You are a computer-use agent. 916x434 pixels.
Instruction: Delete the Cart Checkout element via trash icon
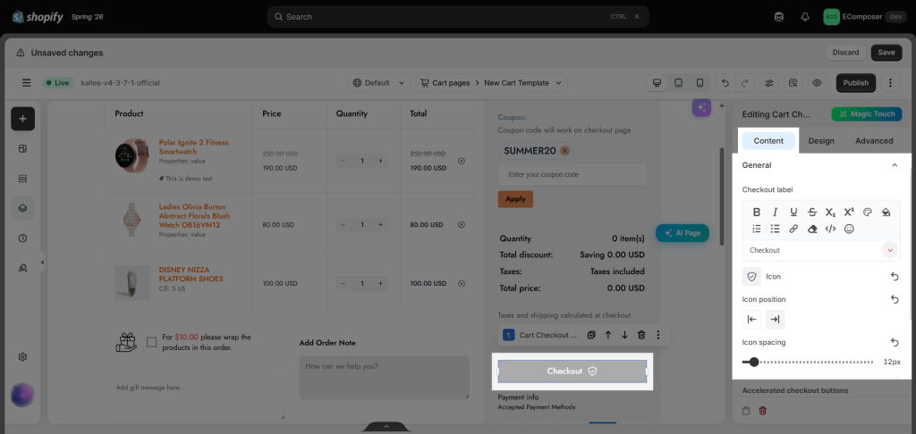tap(641, 335)
